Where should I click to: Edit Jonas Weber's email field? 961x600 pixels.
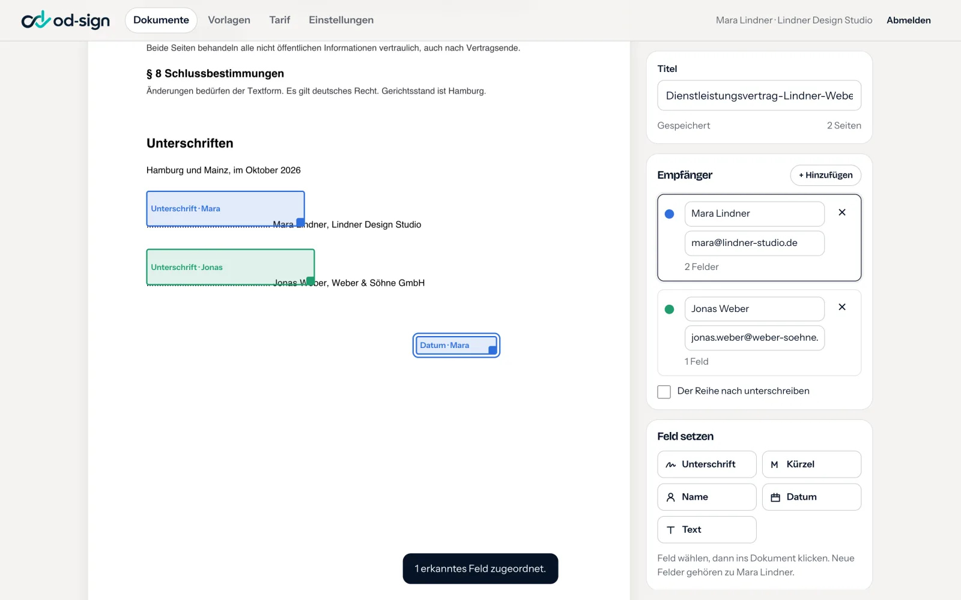[754, 338]
